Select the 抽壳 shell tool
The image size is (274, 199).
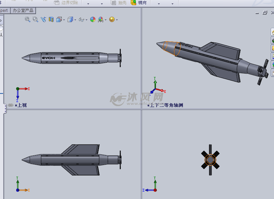click(x=119, y=3)
